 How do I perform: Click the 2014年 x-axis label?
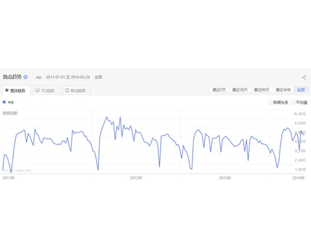298,178
